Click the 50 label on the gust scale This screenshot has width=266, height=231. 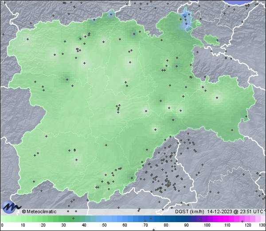tap(104, 225)
